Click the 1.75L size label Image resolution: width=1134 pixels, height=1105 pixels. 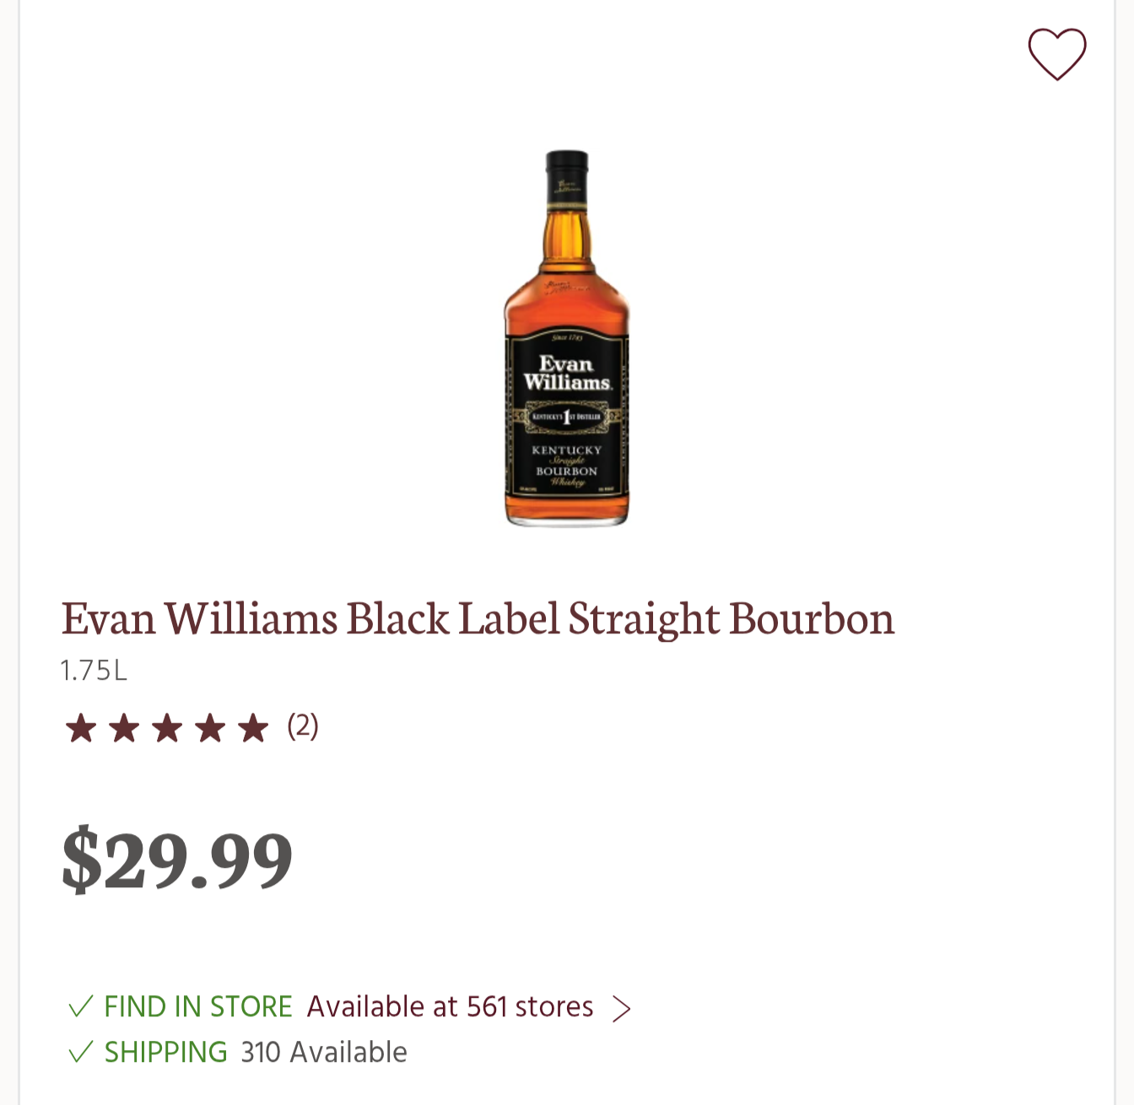(x=94, y=671)
